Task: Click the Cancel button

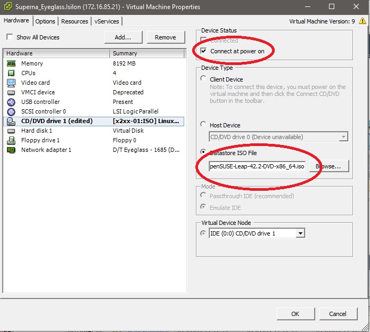Action: [x=338, y=314]
